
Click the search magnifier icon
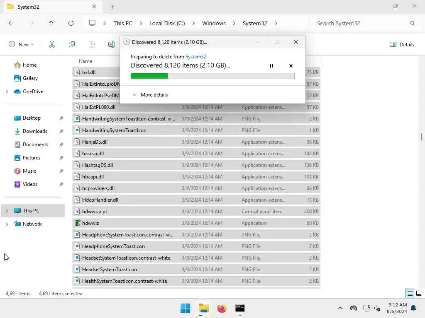412,23
